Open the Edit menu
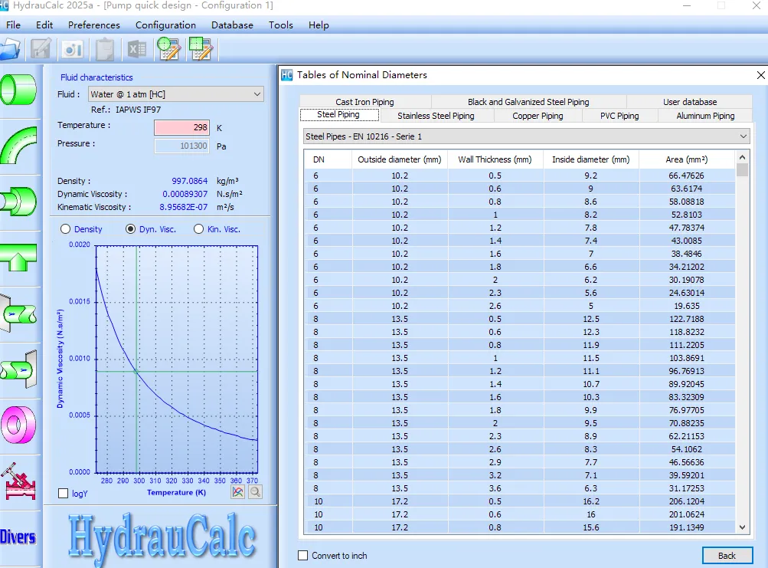768x568 pixels. click(44, 25)
